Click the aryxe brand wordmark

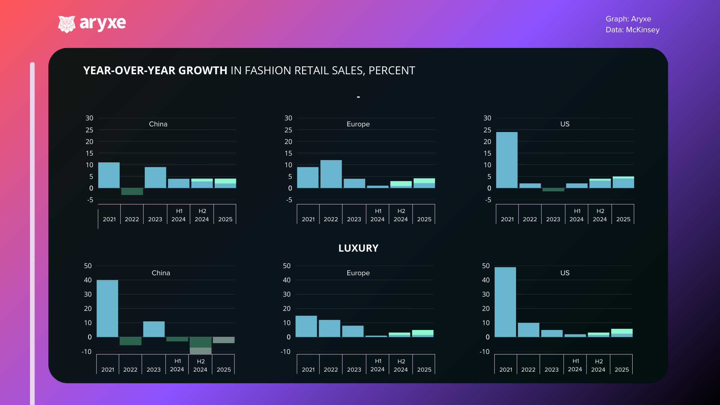[x=102, y=23]
